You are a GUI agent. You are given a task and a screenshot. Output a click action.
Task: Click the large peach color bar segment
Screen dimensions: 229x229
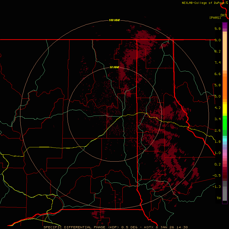(x=225, y=52)
